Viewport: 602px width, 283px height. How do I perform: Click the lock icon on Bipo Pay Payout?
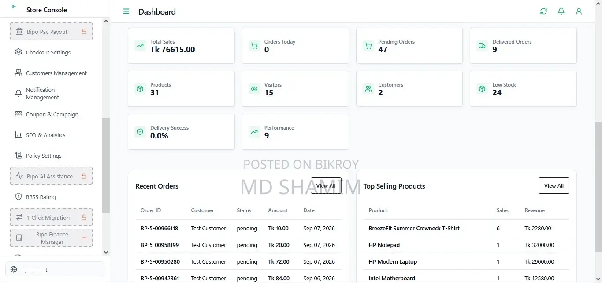click(x=84, y=32)
